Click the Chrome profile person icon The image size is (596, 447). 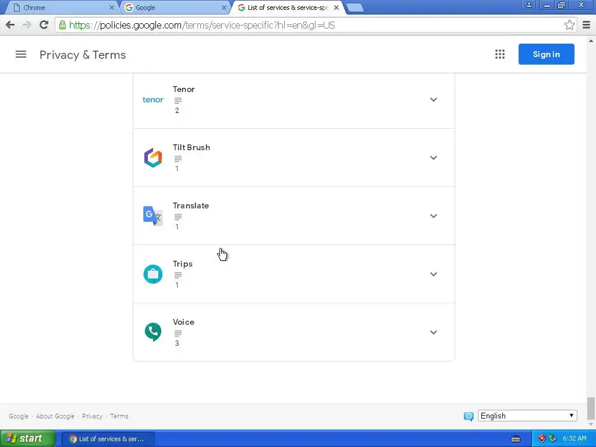coord(528,5)
